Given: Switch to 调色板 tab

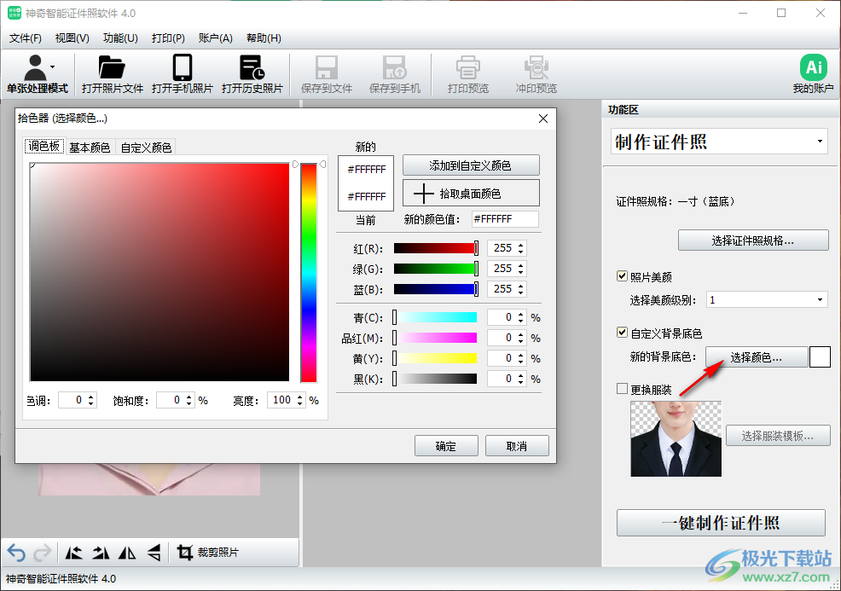Looking at the screenshot, I should tap(44, 147).
